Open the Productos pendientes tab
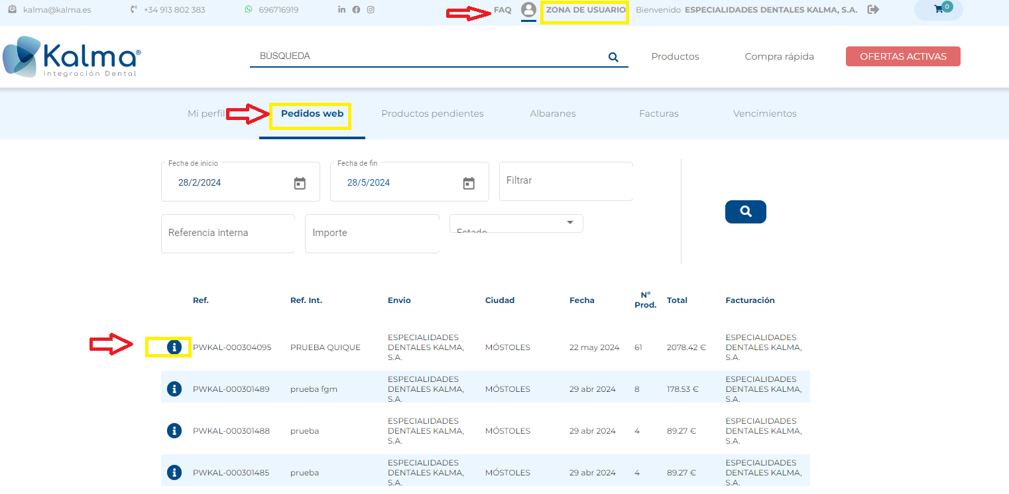The width and height of the screenshot is (1009, 494). pos(432,113)
